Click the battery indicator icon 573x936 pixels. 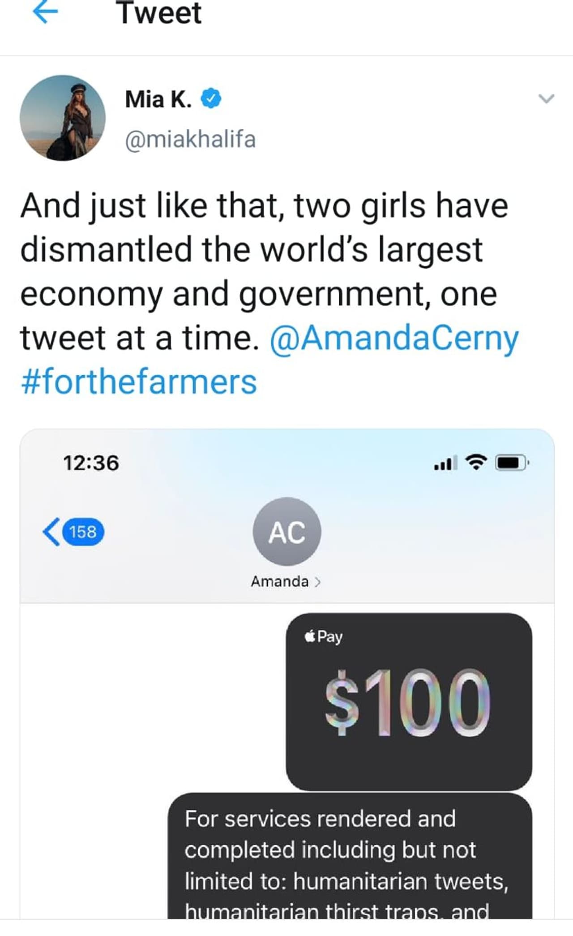pos(511,463)
